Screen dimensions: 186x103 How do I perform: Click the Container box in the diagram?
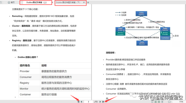pos(165,38)
